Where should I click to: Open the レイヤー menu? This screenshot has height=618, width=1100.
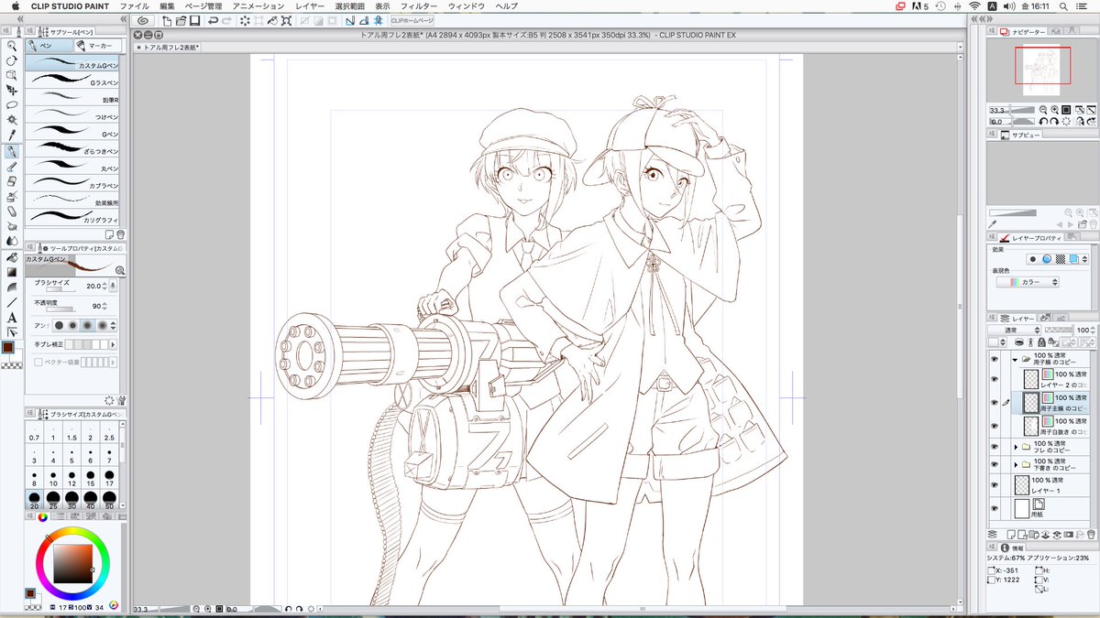click(x=309, y=5)
